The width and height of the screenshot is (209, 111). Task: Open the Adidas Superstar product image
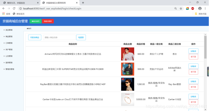[128, 69]
